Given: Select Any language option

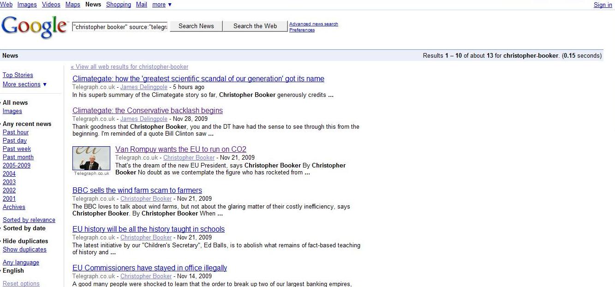Looking at the screenshot, I should (21, 263).
